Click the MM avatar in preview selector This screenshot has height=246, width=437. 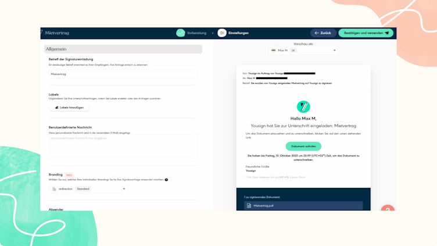coord(273,51)
